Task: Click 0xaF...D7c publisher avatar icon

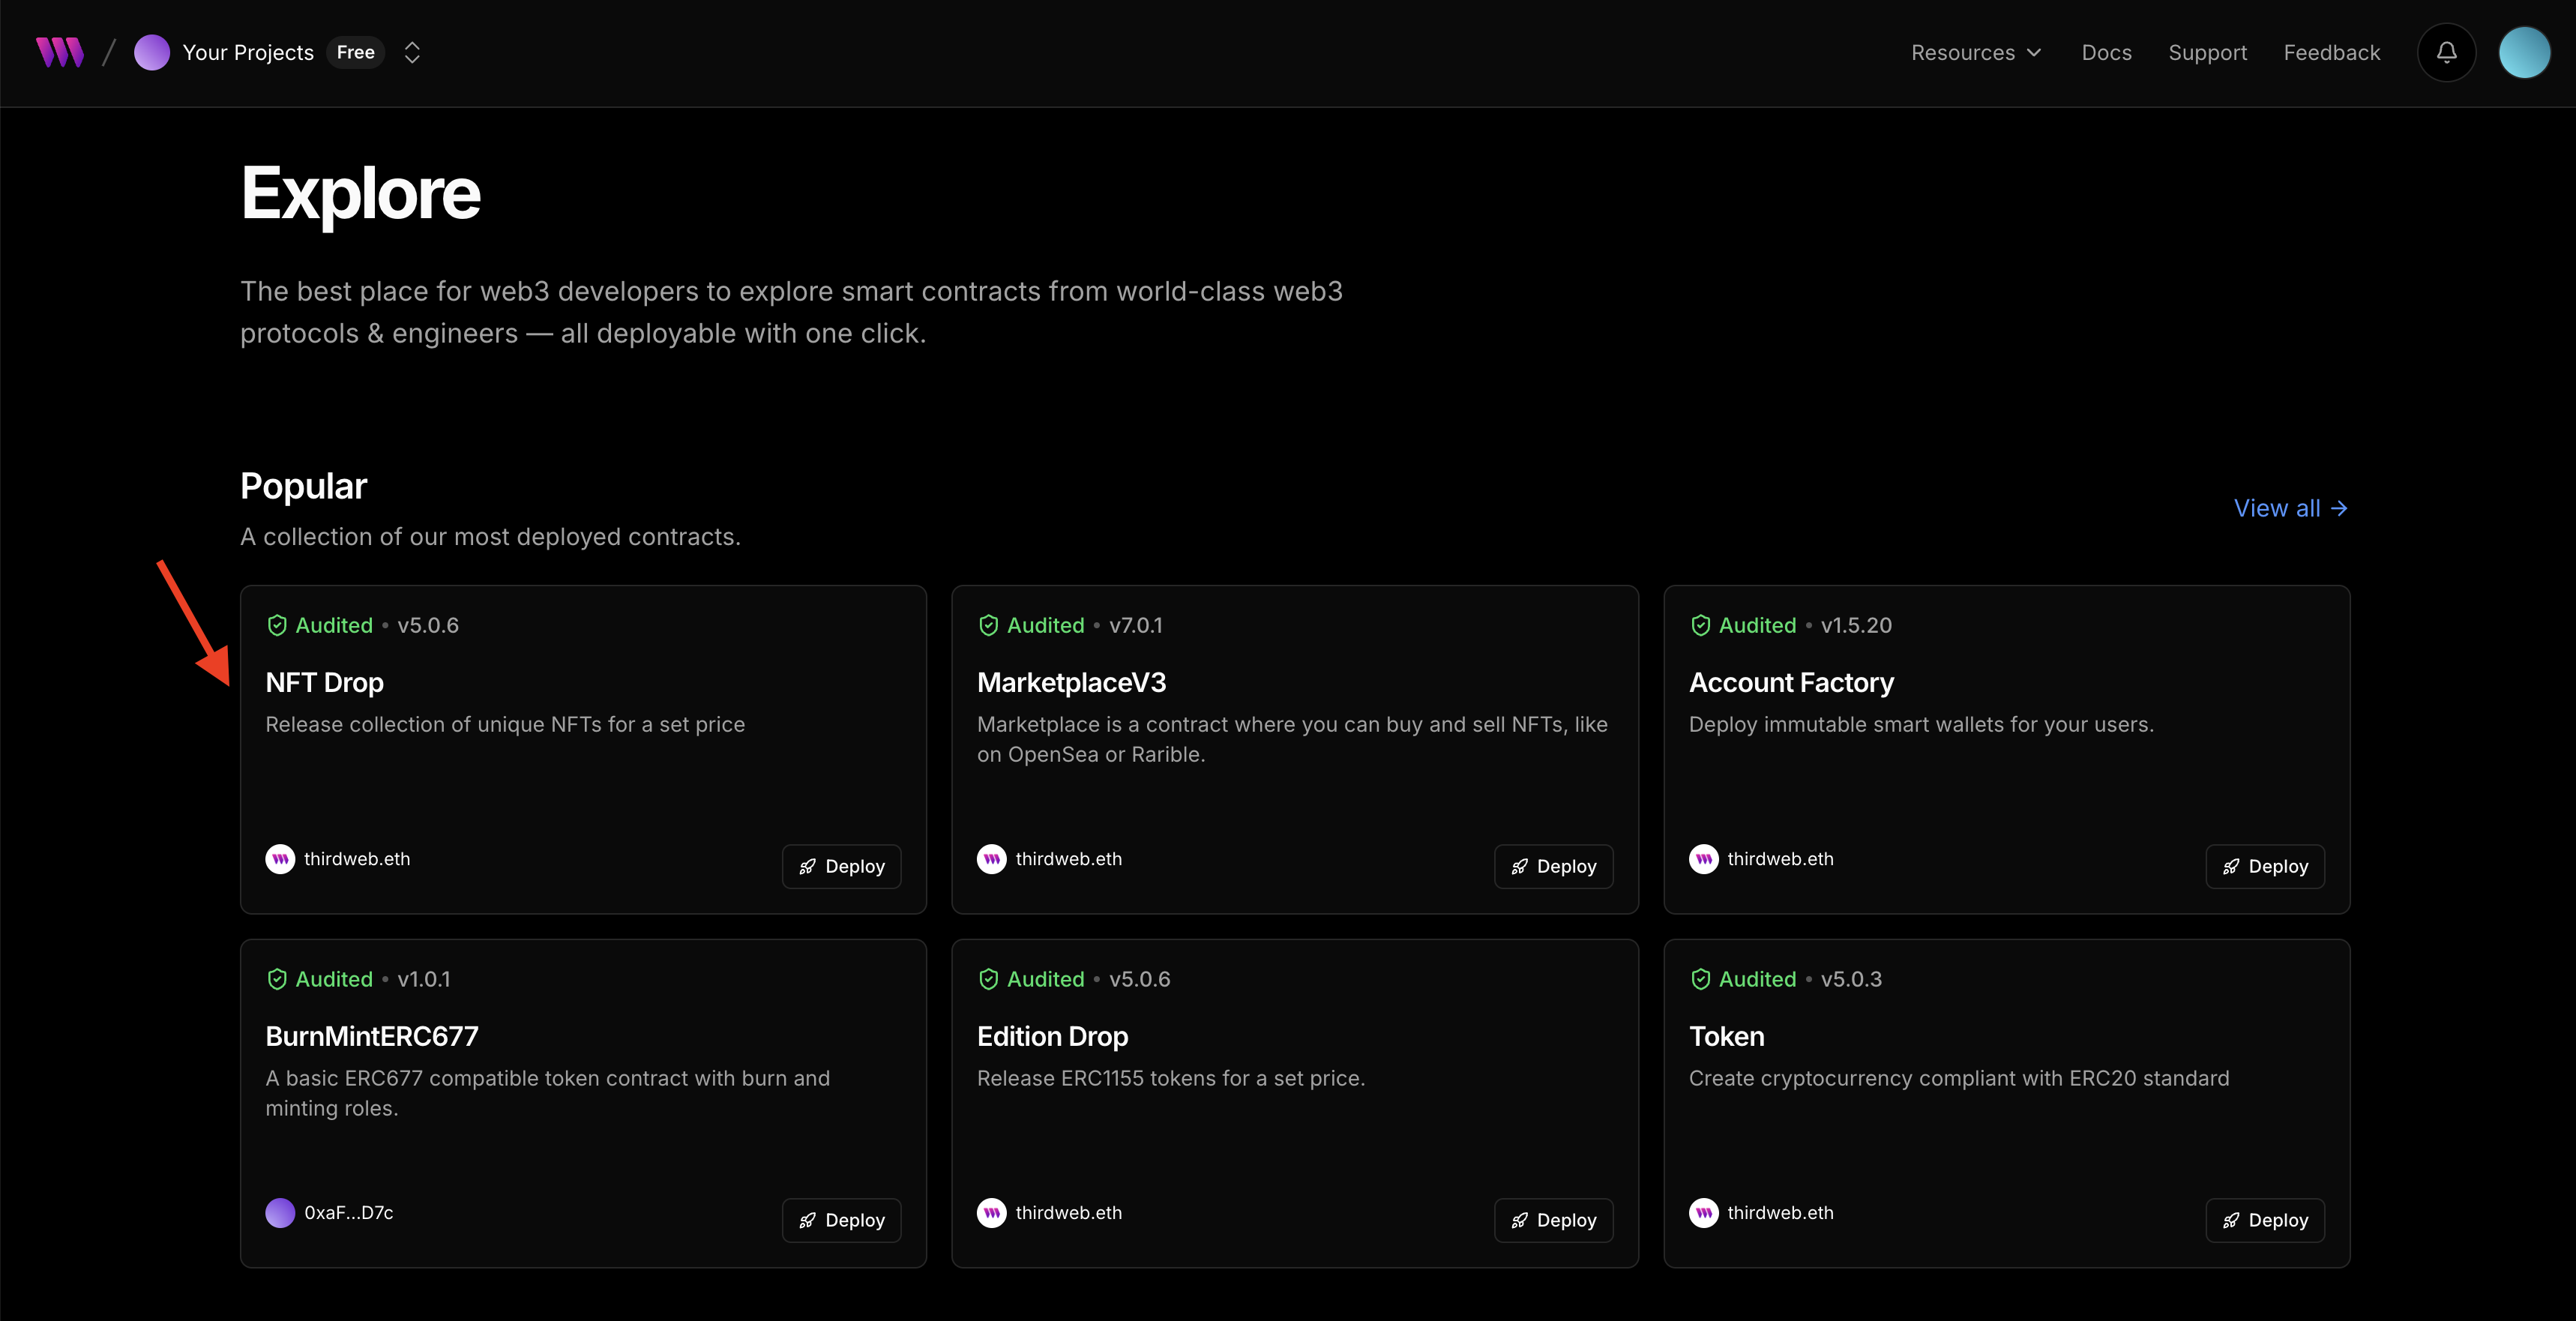Action: coord(280,1213)
